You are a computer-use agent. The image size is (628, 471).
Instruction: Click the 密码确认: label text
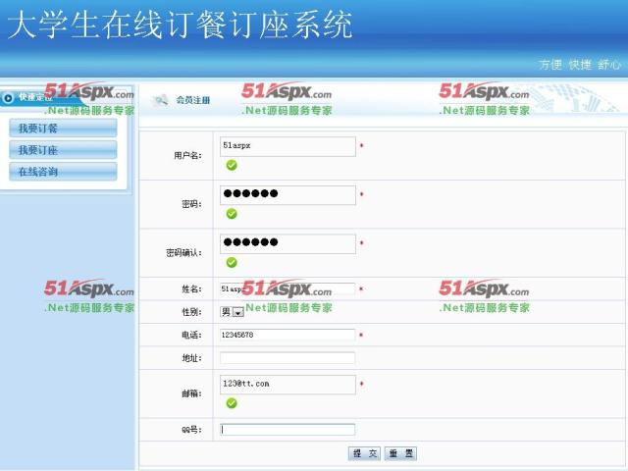(183, 253)
